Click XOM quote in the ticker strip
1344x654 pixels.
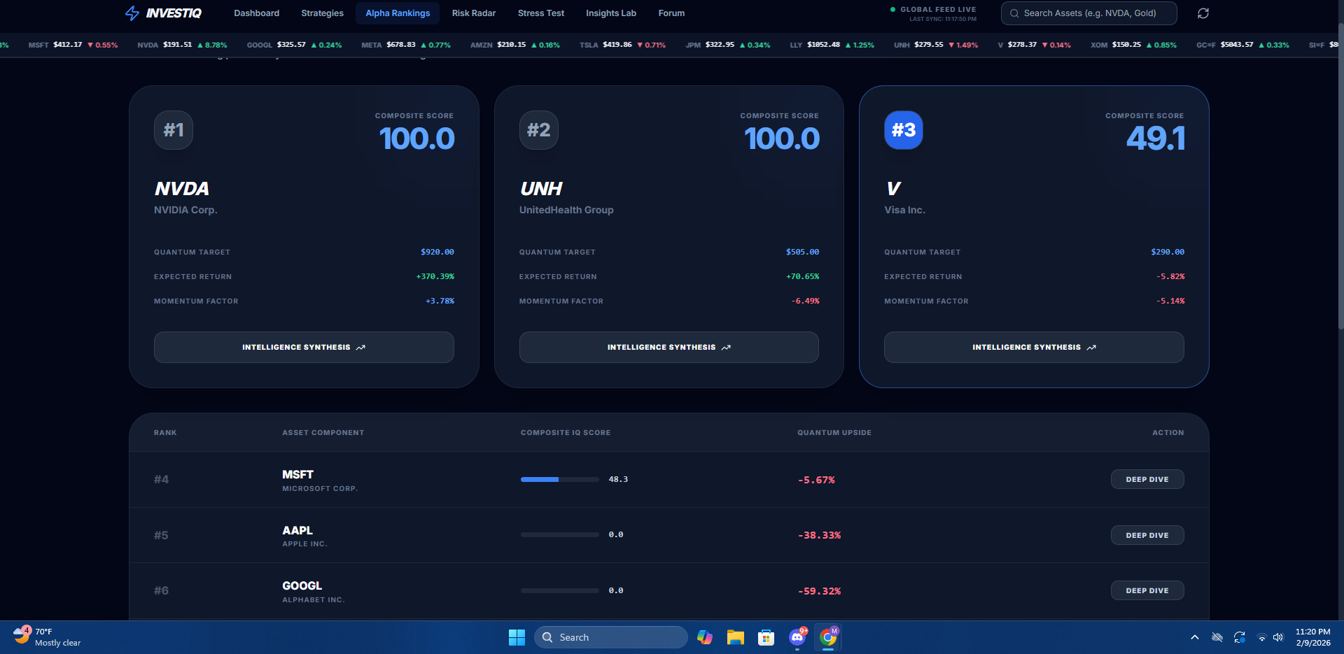pos(1133,45)
